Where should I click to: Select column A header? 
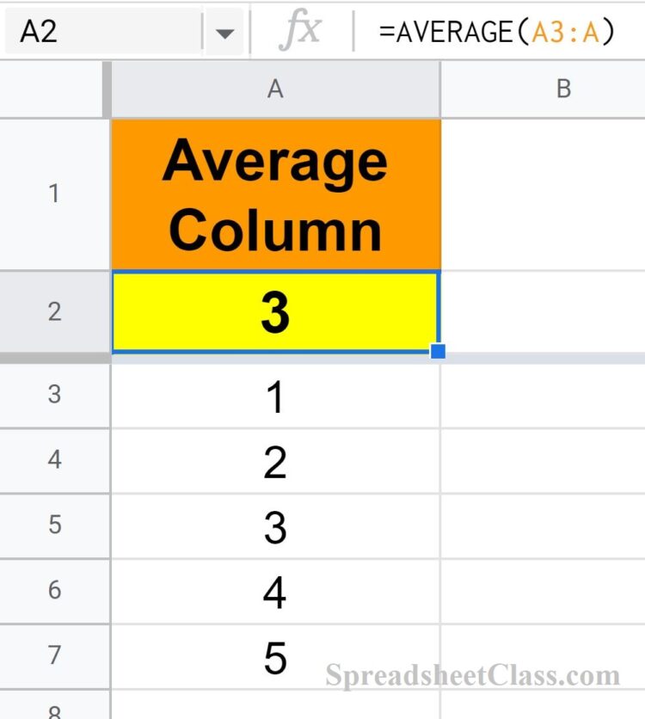coord(275,89)
